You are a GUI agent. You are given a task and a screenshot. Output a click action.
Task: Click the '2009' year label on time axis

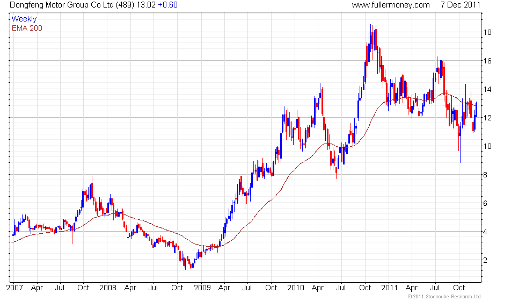(202, 288)
